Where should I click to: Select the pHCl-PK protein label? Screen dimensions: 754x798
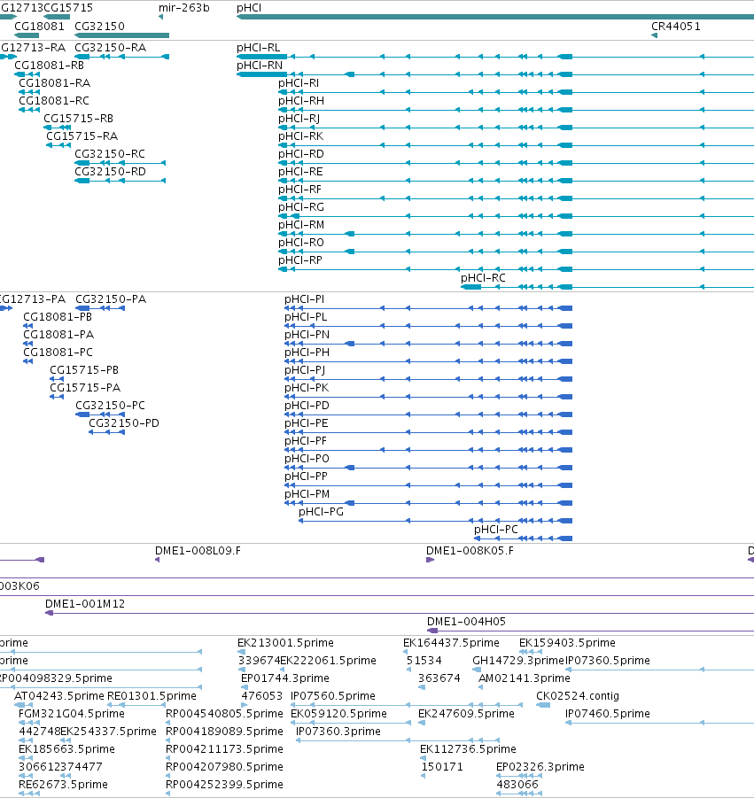(307, 388)
